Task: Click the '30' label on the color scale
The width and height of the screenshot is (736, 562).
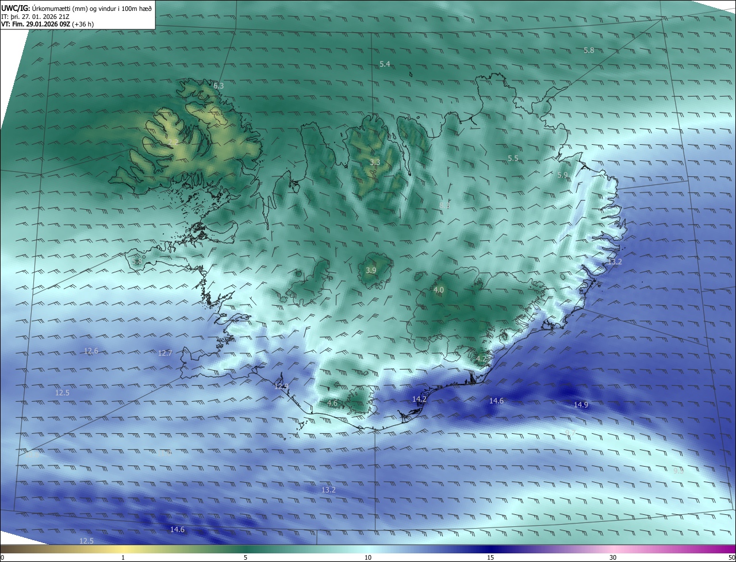Action: point(613,557)
